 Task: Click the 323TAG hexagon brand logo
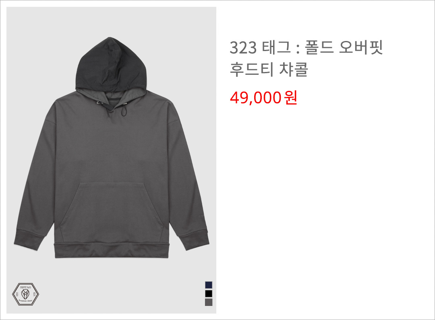[x=25, y=294]
